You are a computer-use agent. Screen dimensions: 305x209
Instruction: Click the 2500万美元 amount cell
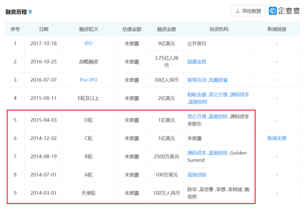(x=166, y=156)
